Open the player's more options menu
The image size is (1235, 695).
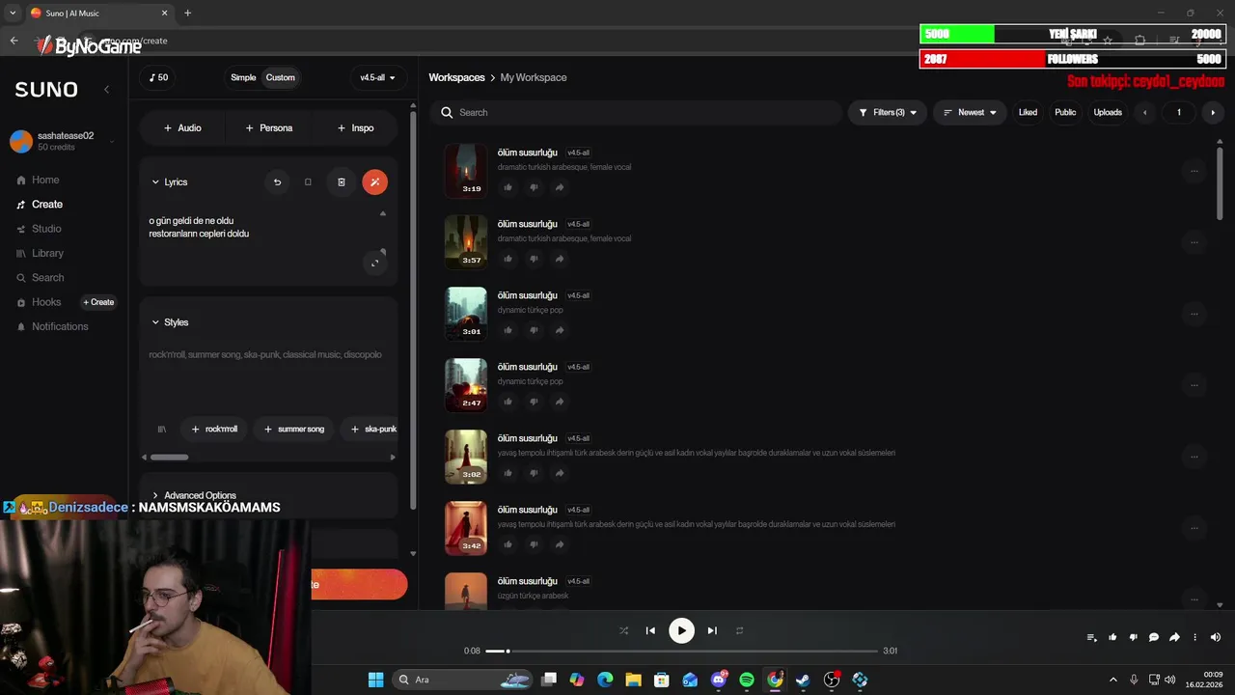1194,637
